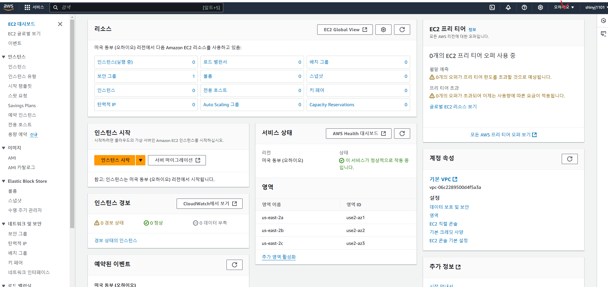Focus the 검색 search field

click(136, 7)
